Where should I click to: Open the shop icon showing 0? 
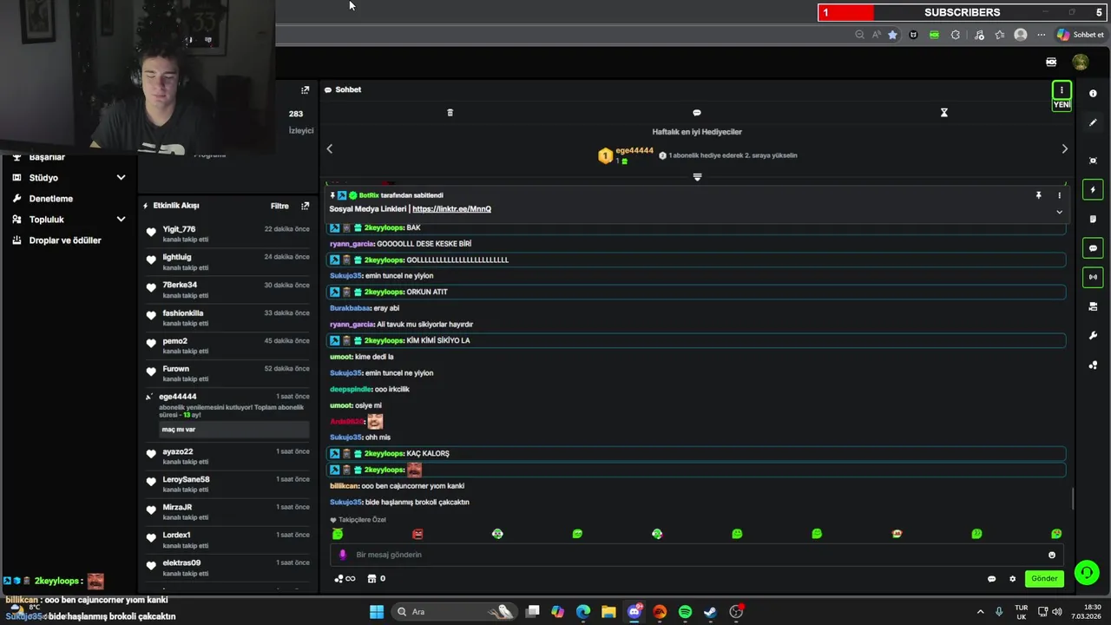tap(376, 579)
